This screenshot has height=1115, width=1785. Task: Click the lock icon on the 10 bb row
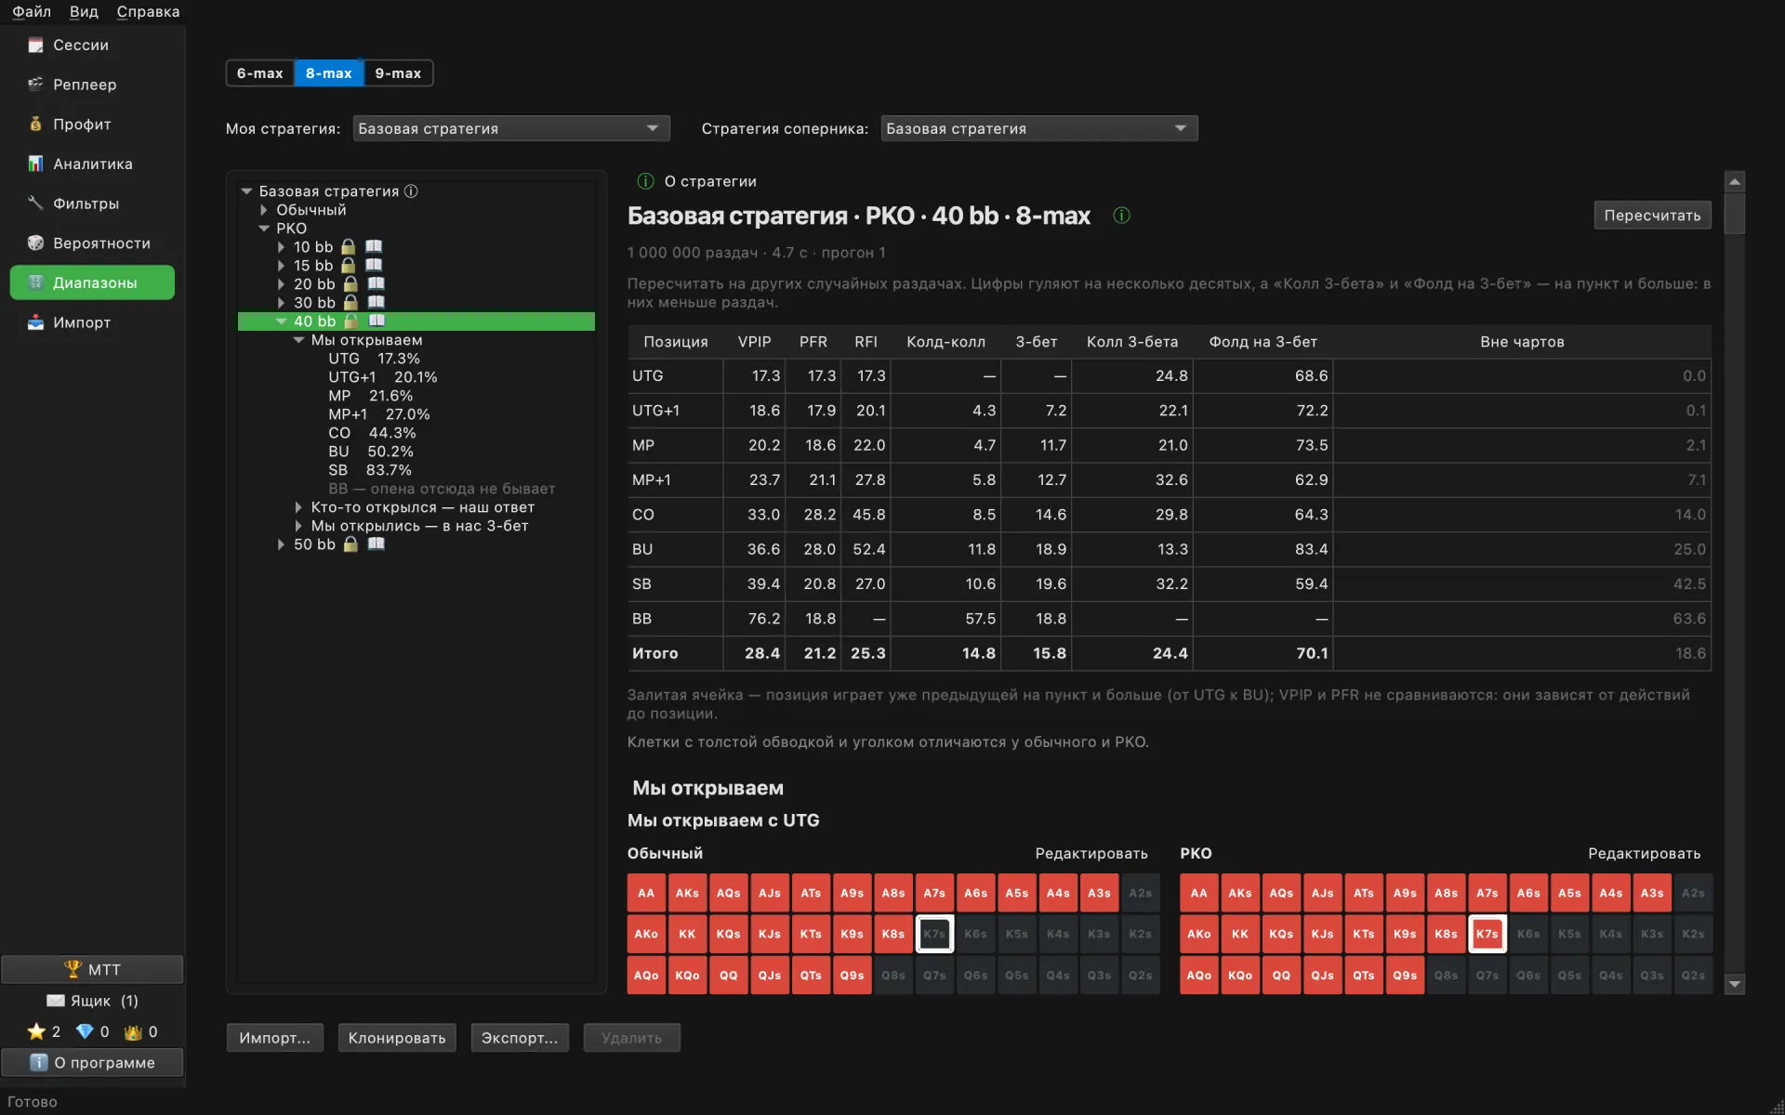coord(348,247)
